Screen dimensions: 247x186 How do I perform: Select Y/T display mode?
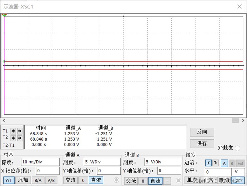(x=9, y=180)
